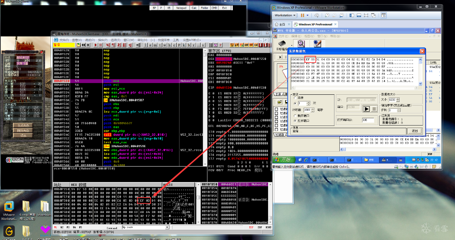455x240 pixels.
Task: Click the 生成角色 button in game client
Action: pos(24,125)
